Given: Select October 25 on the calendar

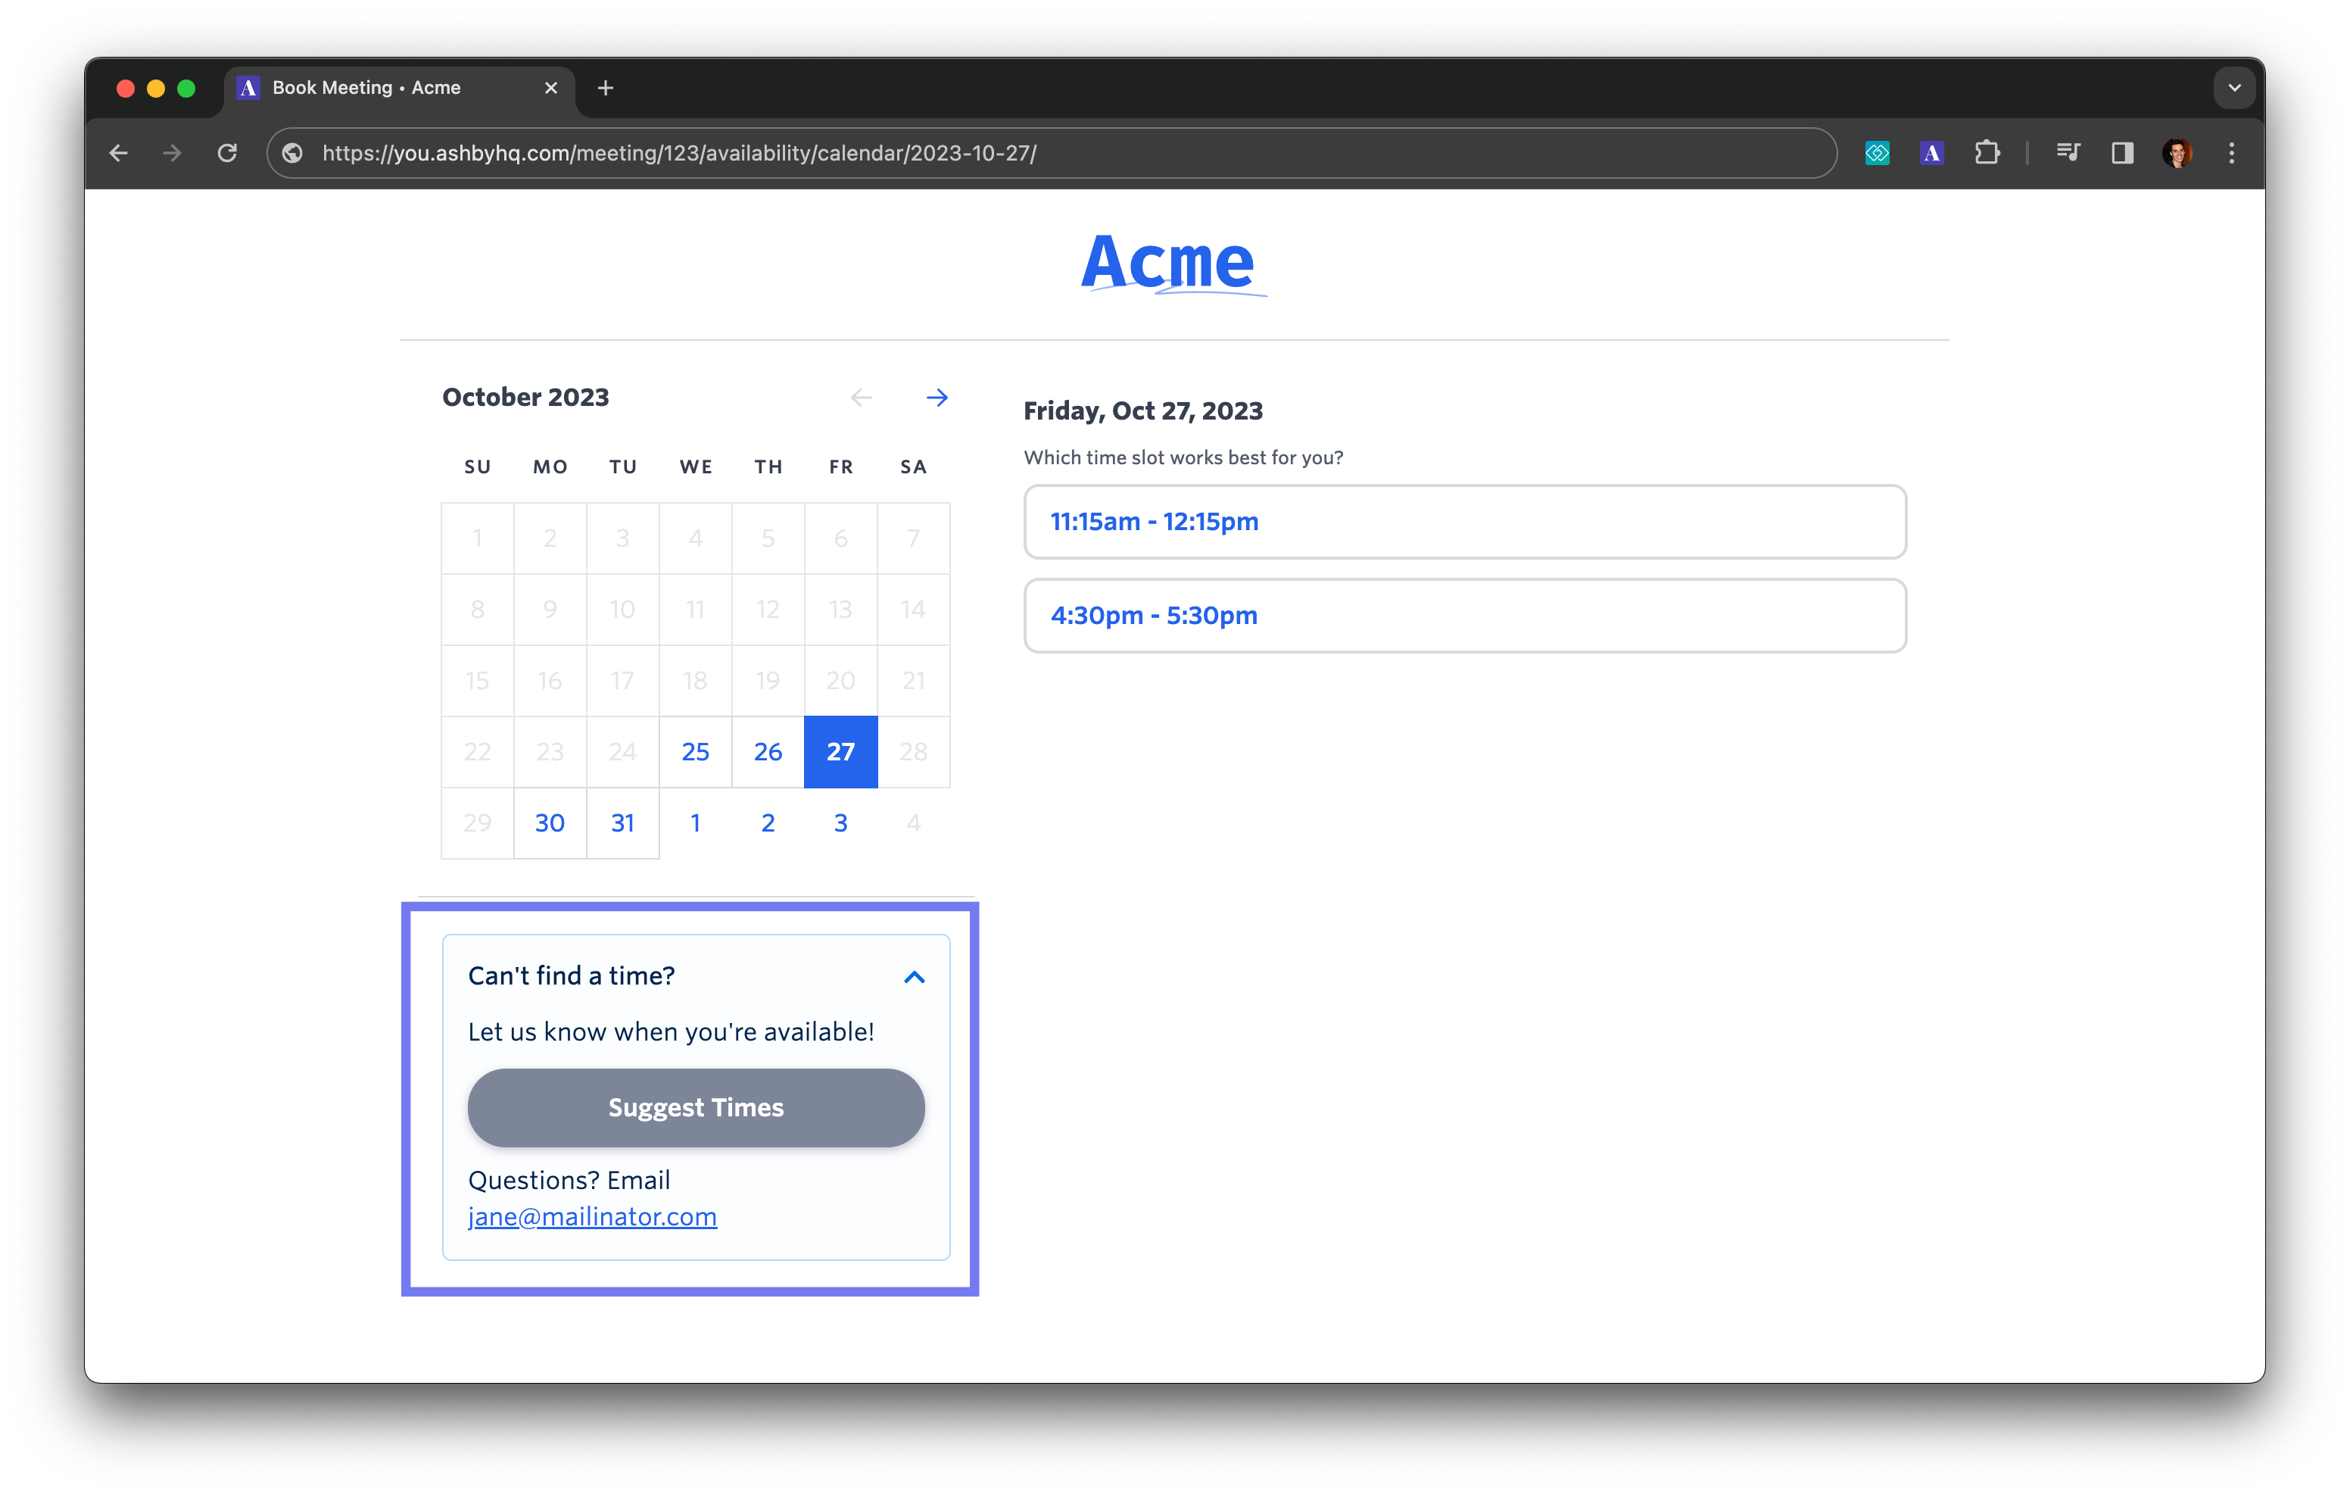Looking at the screenshot, I should (x=695, y=752).
